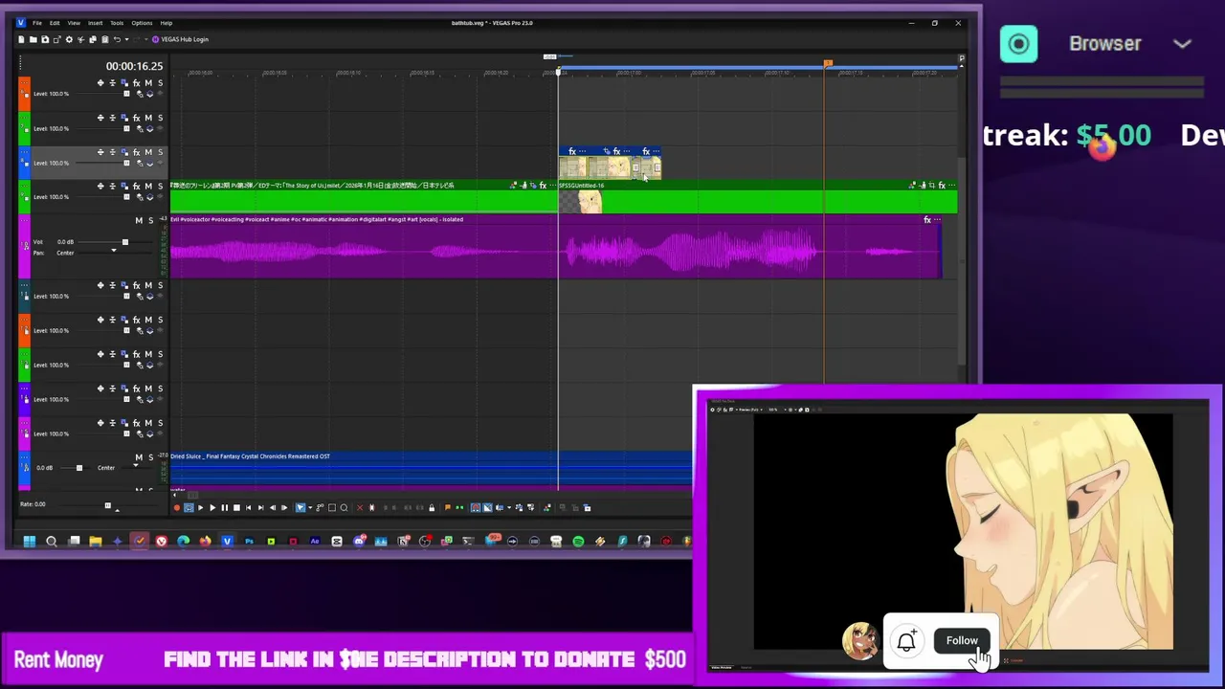
Task: Open the File menu
Action: coord(37,23)
